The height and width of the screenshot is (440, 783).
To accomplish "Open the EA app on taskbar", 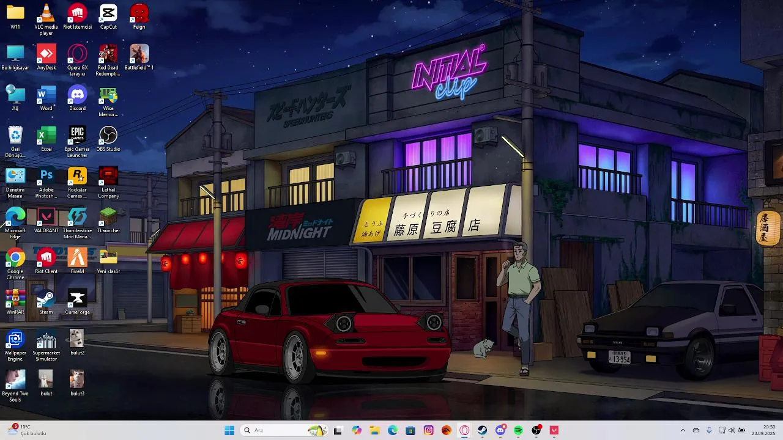I will [447, 430].
